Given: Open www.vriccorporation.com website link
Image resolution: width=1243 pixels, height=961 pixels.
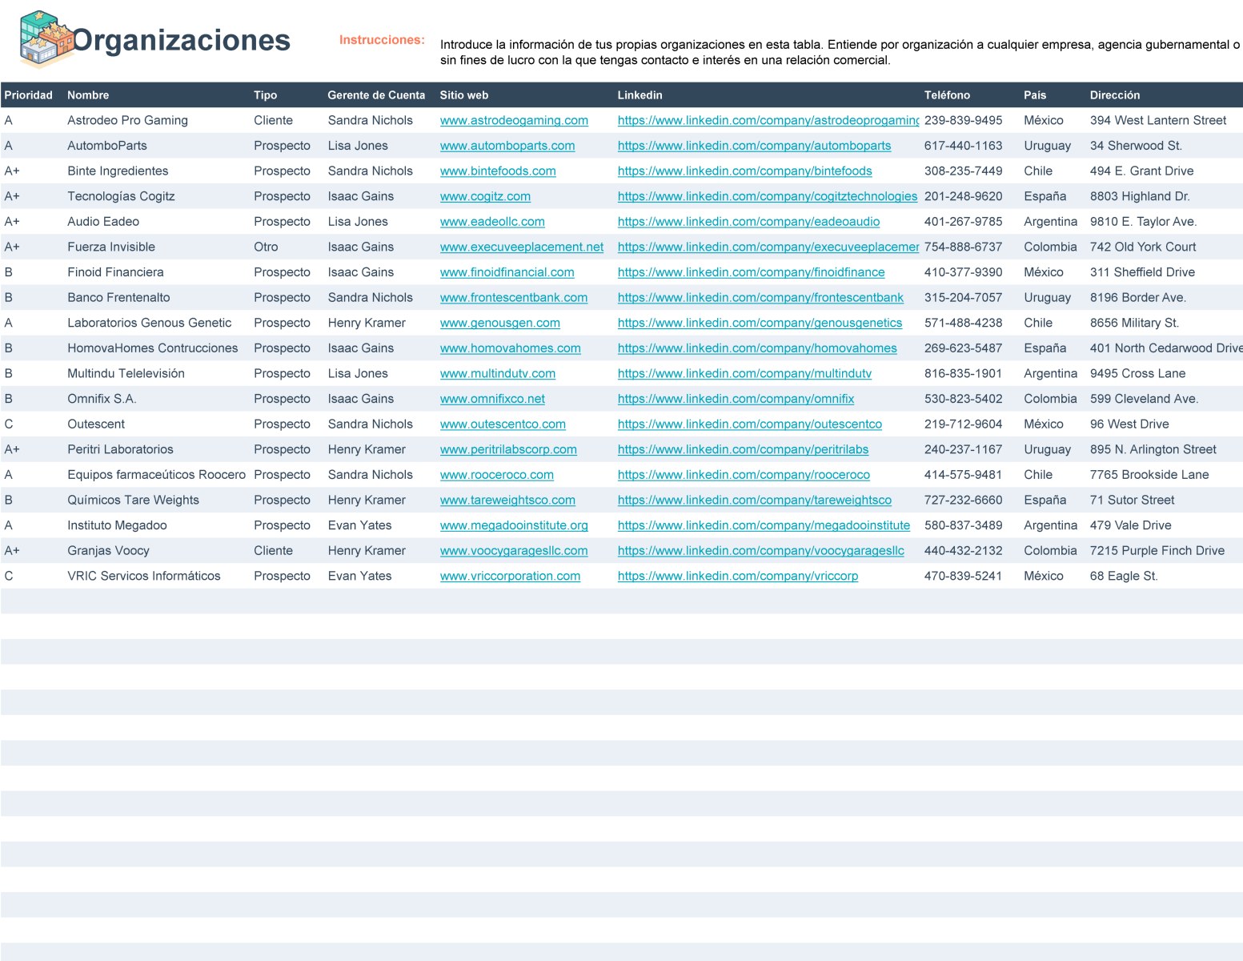Looking at the screenshot, I should (x=510, y=577).
